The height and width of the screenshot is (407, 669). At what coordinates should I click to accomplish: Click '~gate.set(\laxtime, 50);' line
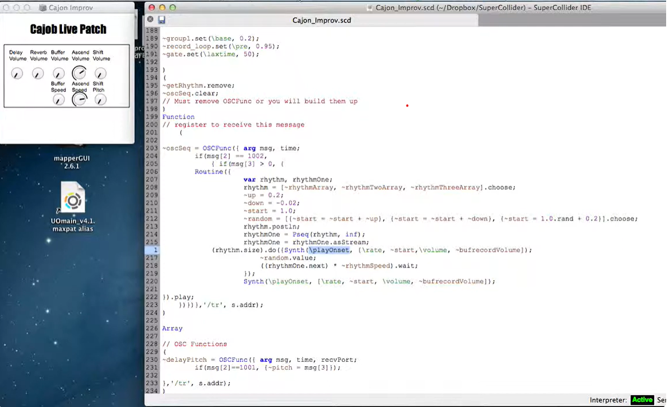coord(211,54)
